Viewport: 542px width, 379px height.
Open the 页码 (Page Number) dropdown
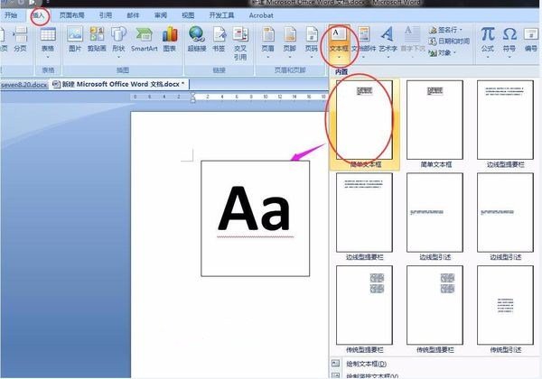[312, 41]
